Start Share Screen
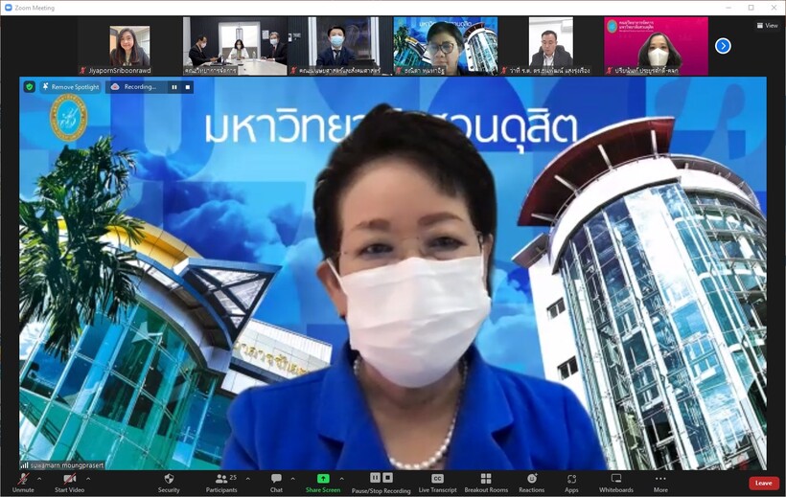 tap(323, 482)
